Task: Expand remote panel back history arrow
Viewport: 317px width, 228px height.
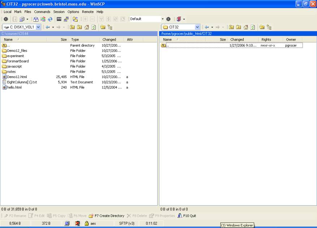Action: [x=212, y=27]
